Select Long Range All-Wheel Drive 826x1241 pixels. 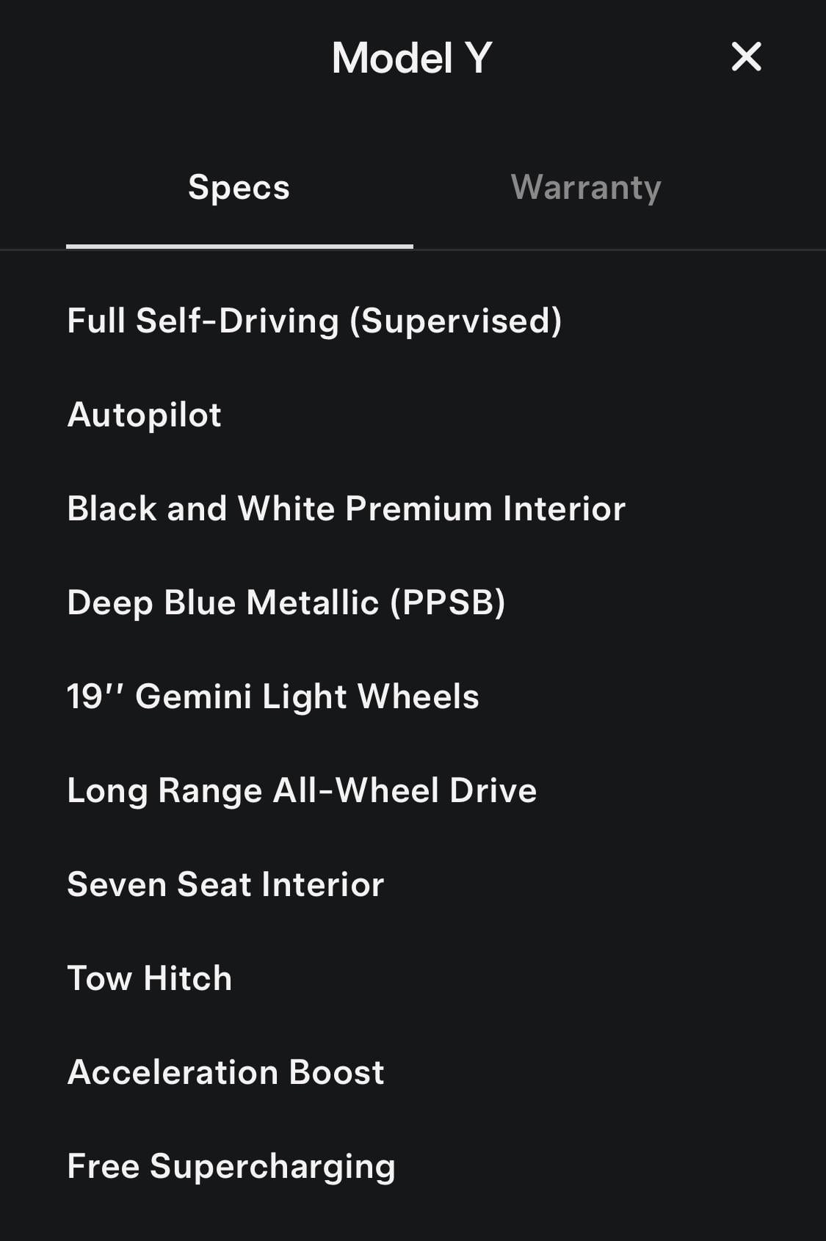tap(302, 790)
